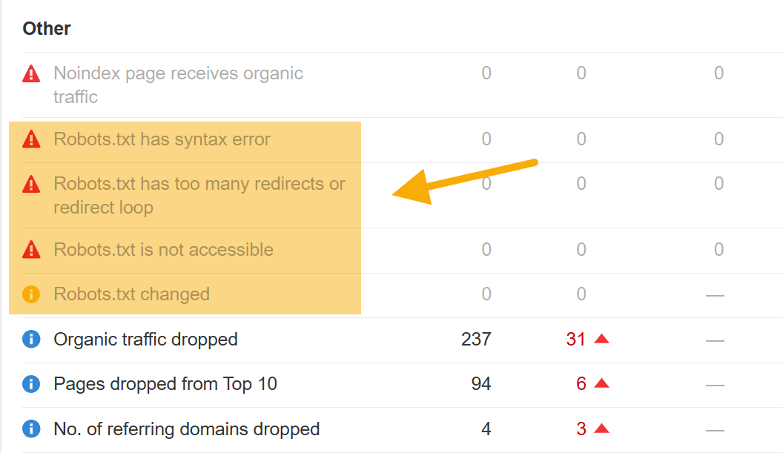The height and width of the screenshot is (453, 783).
Task: Select the warning icon for Noindex page receives organic traffic
Action: coord(30,73)
